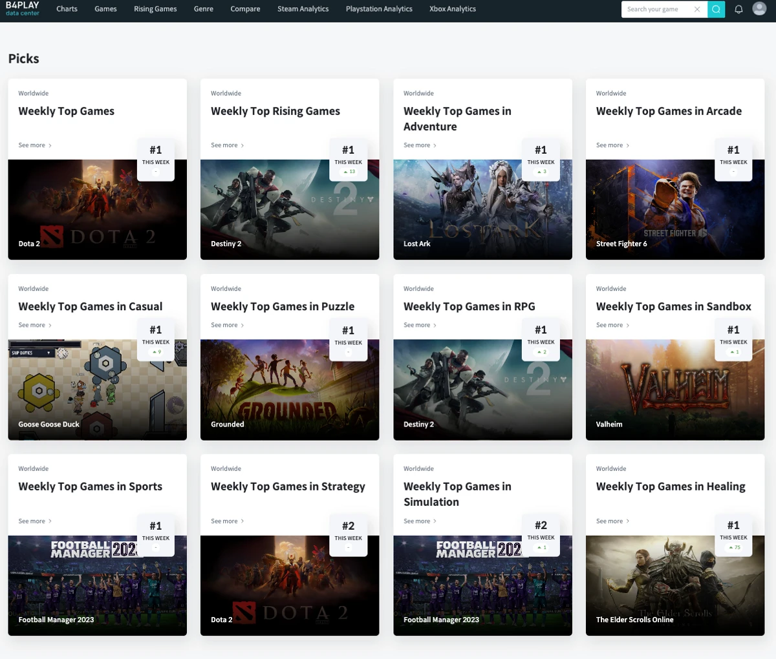The image size is (776, 659).
Task: See more of Weekly Top Rising Games
Action: coord(228,145)
